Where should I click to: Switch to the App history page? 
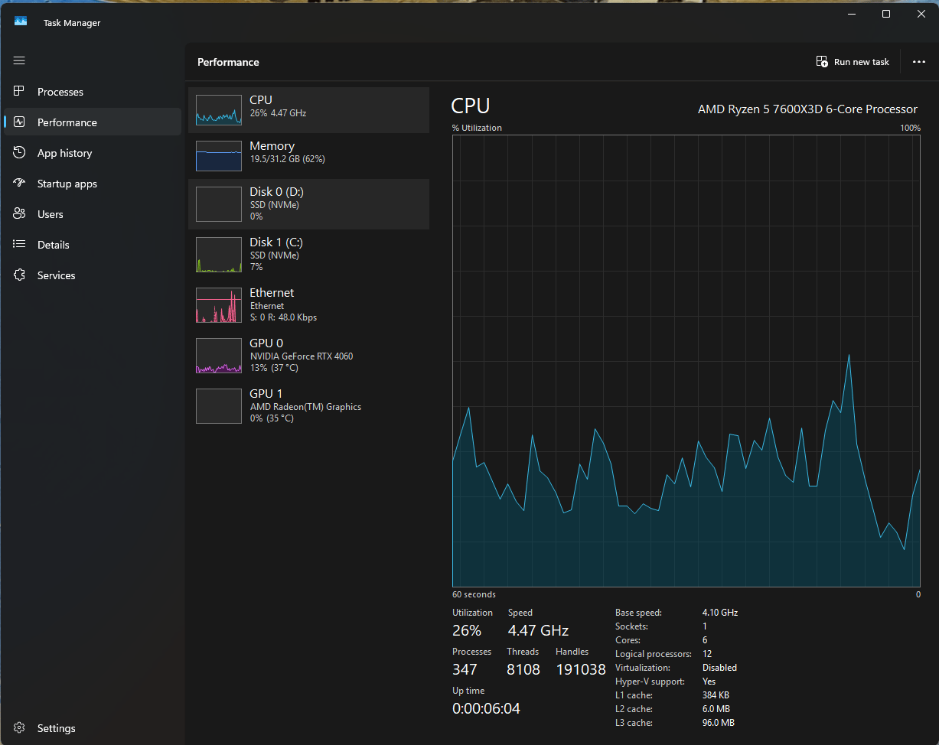(x=93, y=153)
